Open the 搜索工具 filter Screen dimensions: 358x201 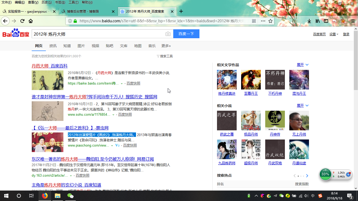(165, 56)
